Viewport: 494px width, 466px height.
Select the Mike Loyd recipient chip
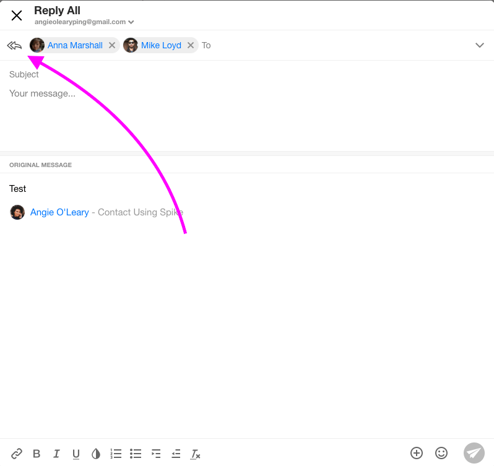pyautogui.click(x=161, y=45)
